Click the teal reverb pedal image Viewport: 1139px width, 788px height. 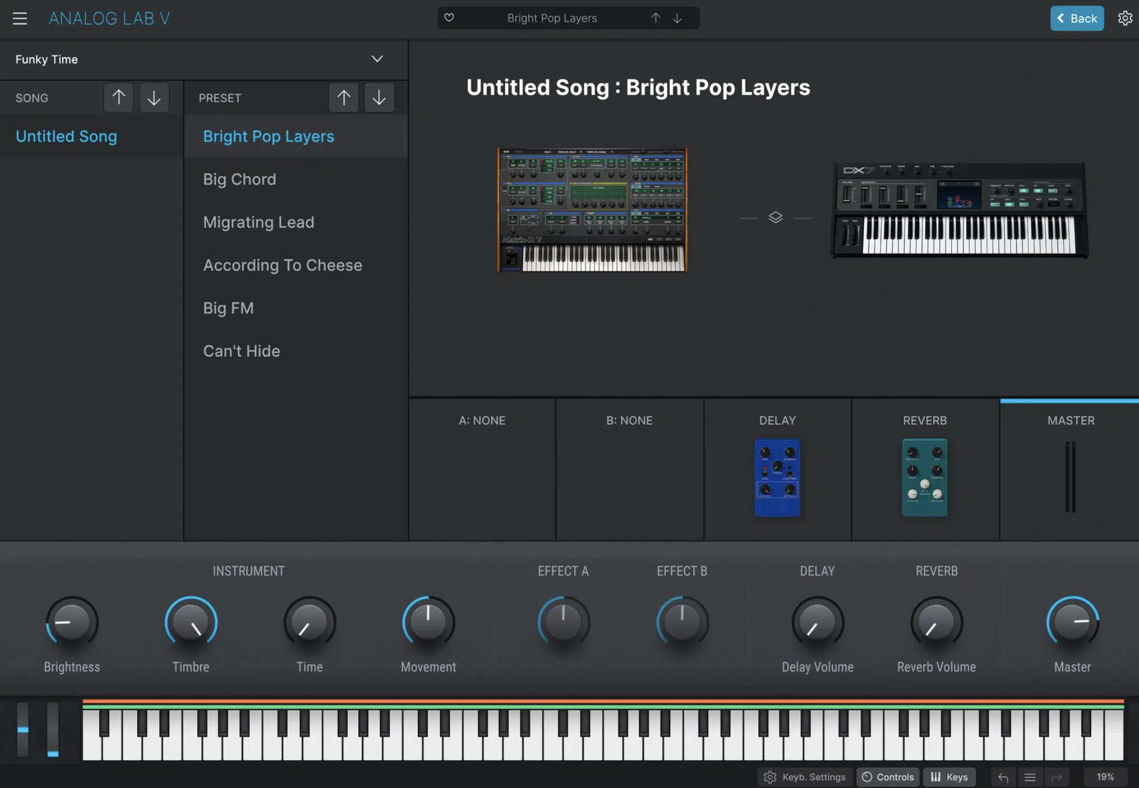(925, 478)
